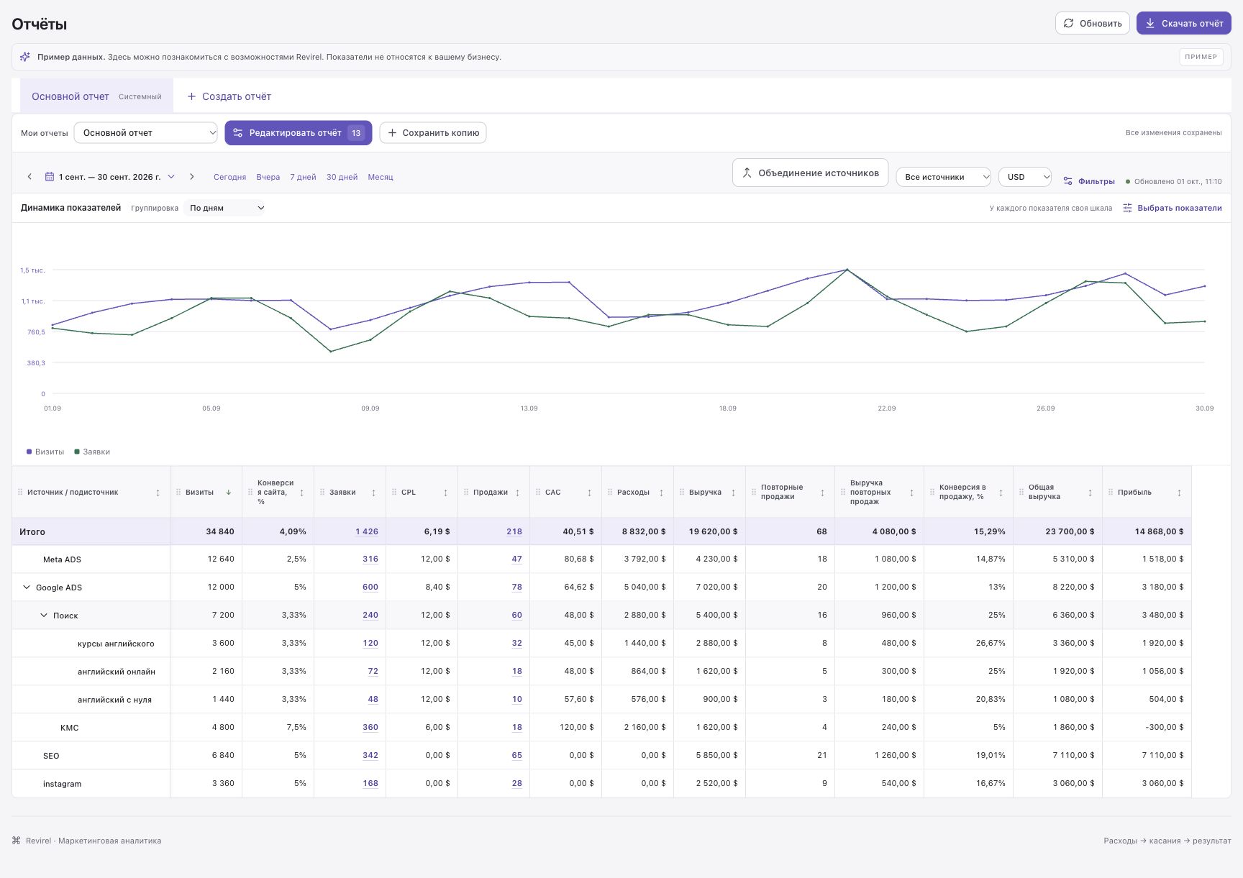Open the Создать отчёт tab
This screenshot has height=878, width=1243.
coord(229,96)
